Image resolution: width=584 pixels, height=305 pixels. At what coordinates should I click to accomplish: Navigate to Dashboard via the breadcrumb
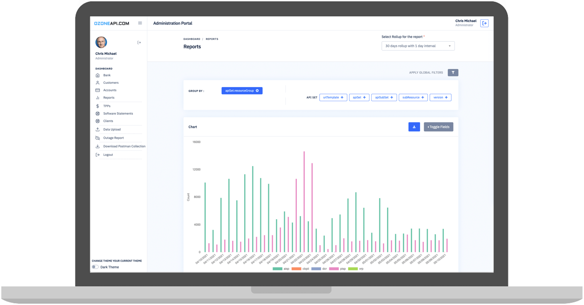click(192, 39)
